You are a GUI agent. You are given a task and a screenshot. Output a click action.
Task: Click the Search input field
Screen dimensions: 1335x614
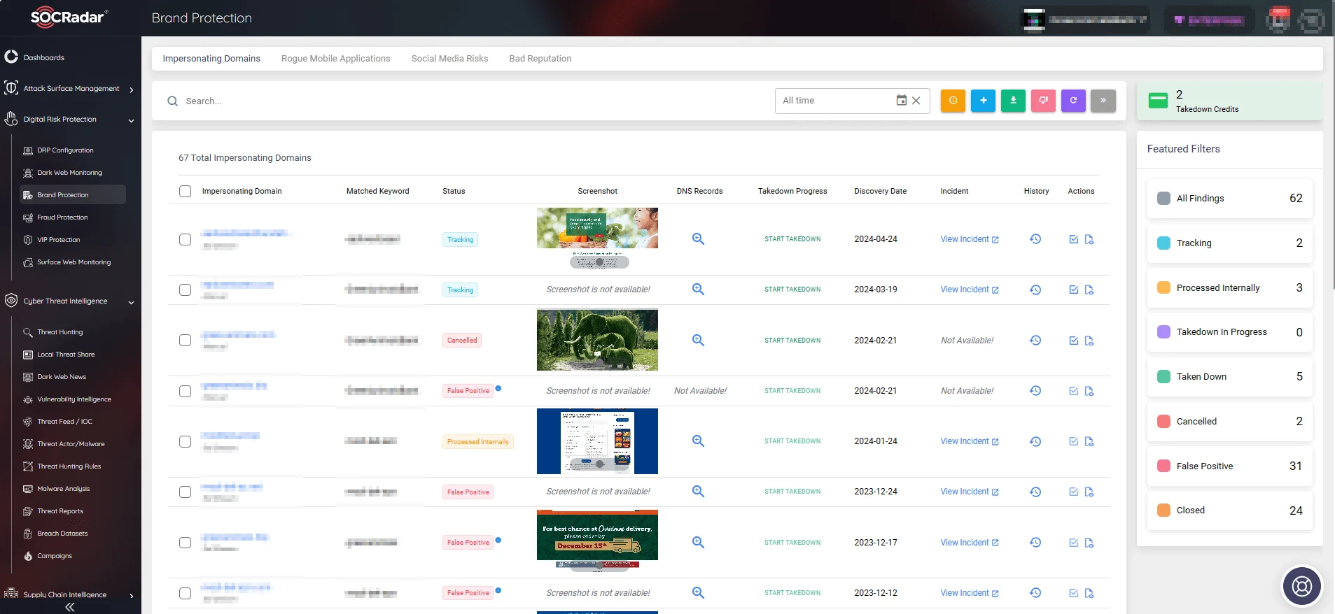[x=462, y=101]
